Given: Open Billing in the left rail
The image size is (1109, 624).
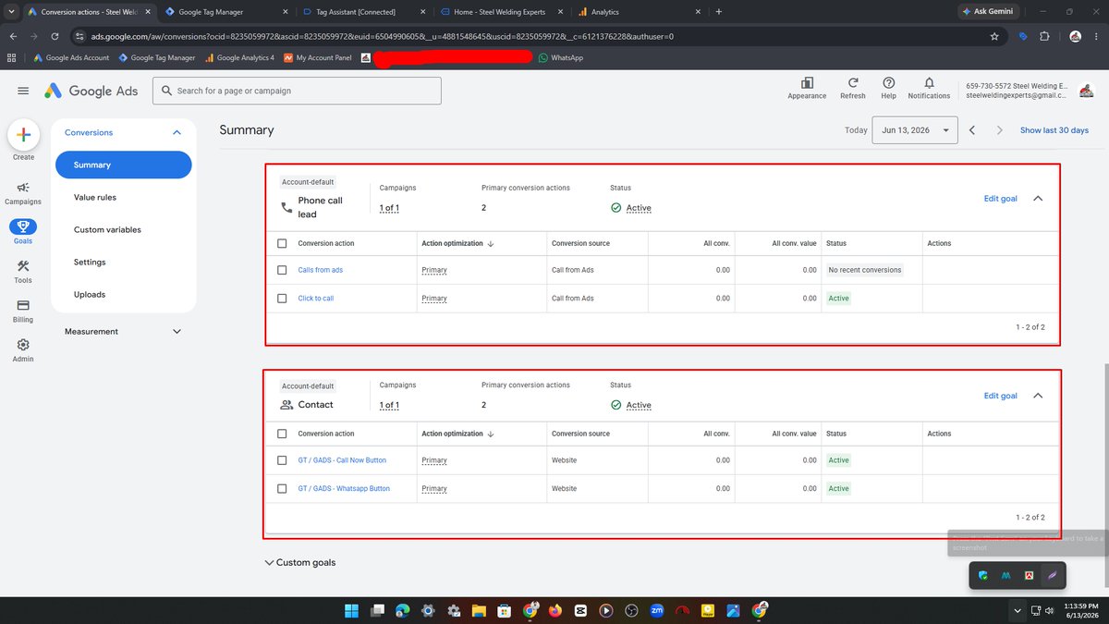Looking at the screenshot, I should pos(23,311).
